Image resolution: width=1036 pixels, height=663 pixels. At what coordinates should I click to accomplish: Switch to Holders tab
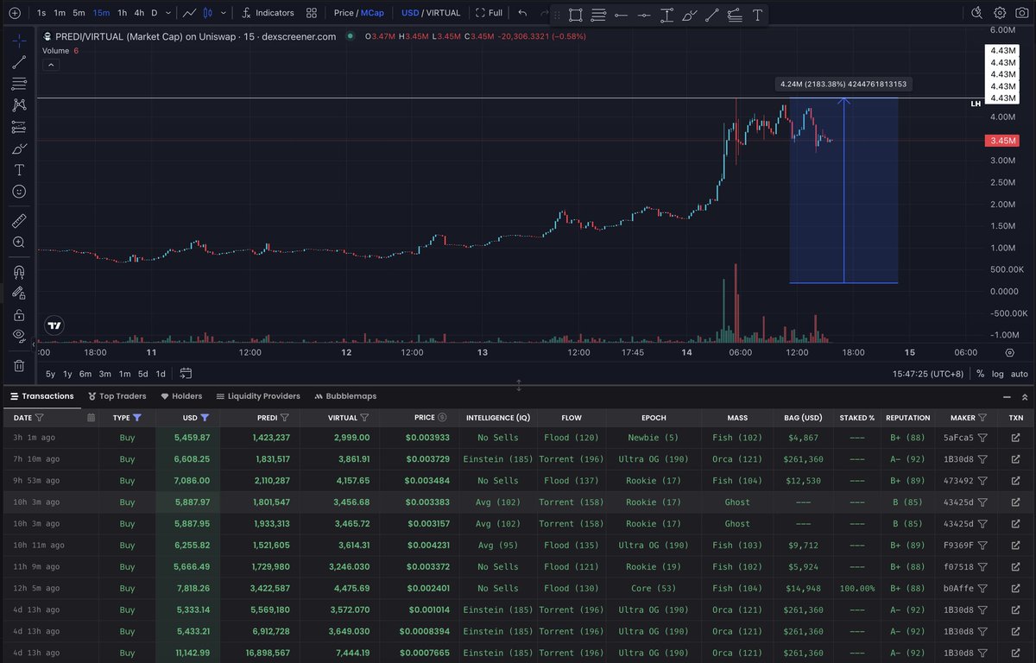pos(181,396)
